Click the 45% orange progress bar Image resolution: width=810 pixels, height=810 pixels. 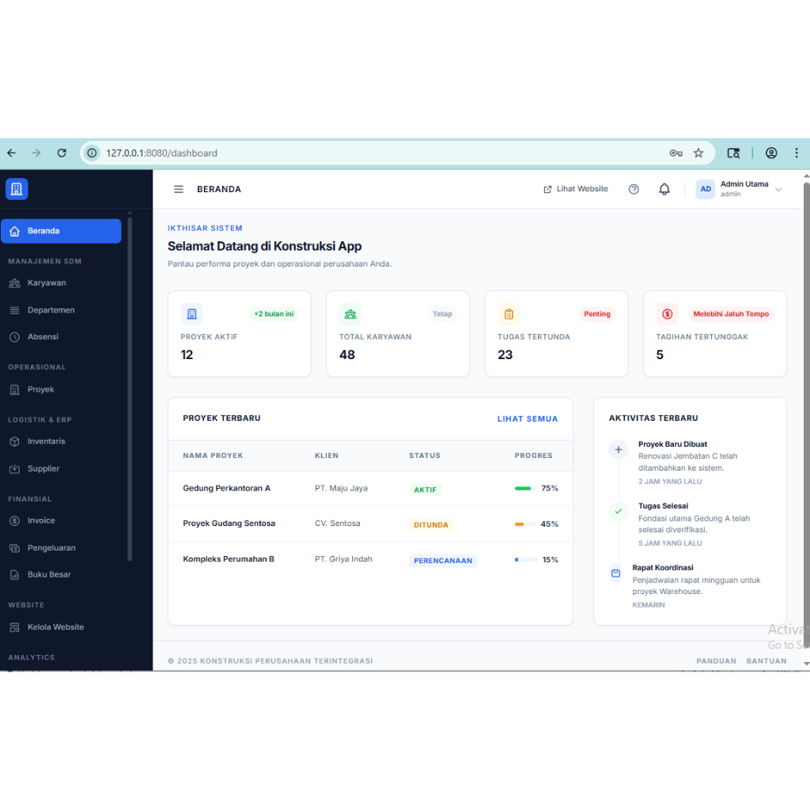click(525, 524)
